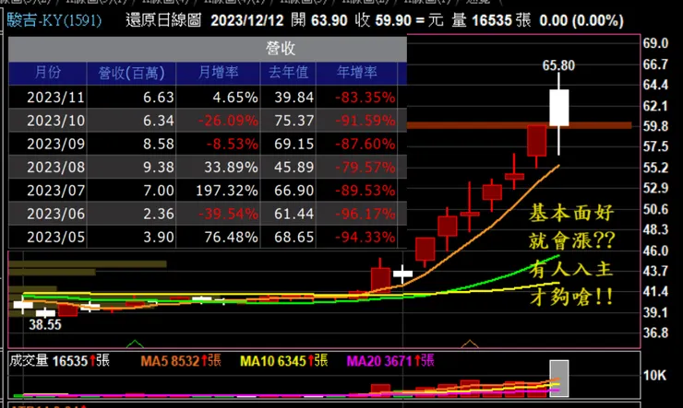Select the 去年值 column header
683x408 pixels.
click(288, 73)
